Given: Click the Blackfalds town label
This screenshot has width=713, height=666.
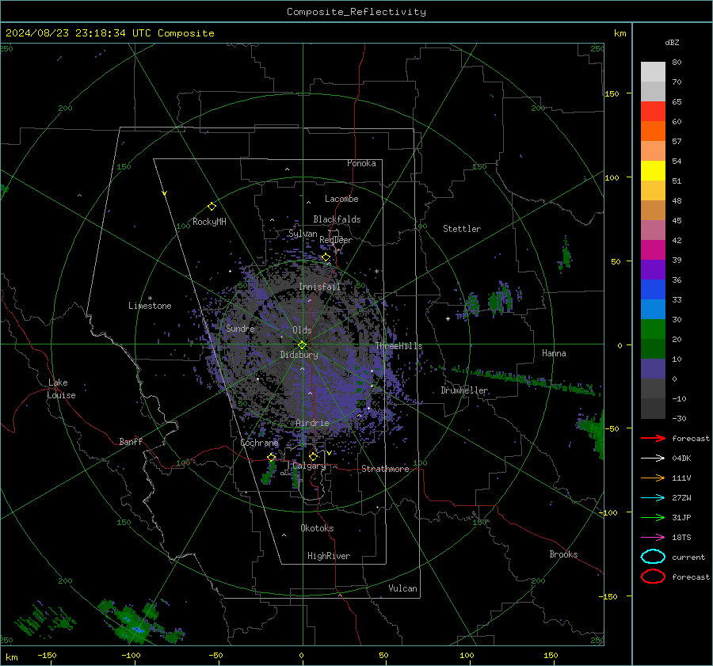Looking at the screenshot, I should 337,219.
